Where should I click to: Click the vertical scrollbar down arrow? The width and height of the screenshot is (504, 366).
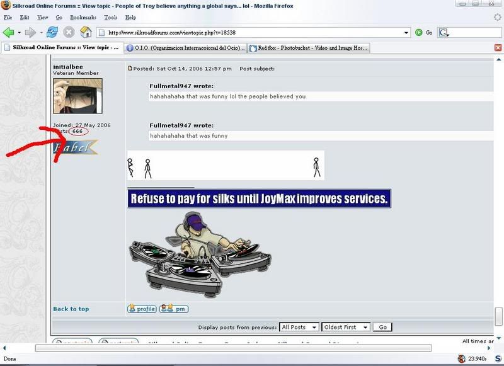(498, 338)
